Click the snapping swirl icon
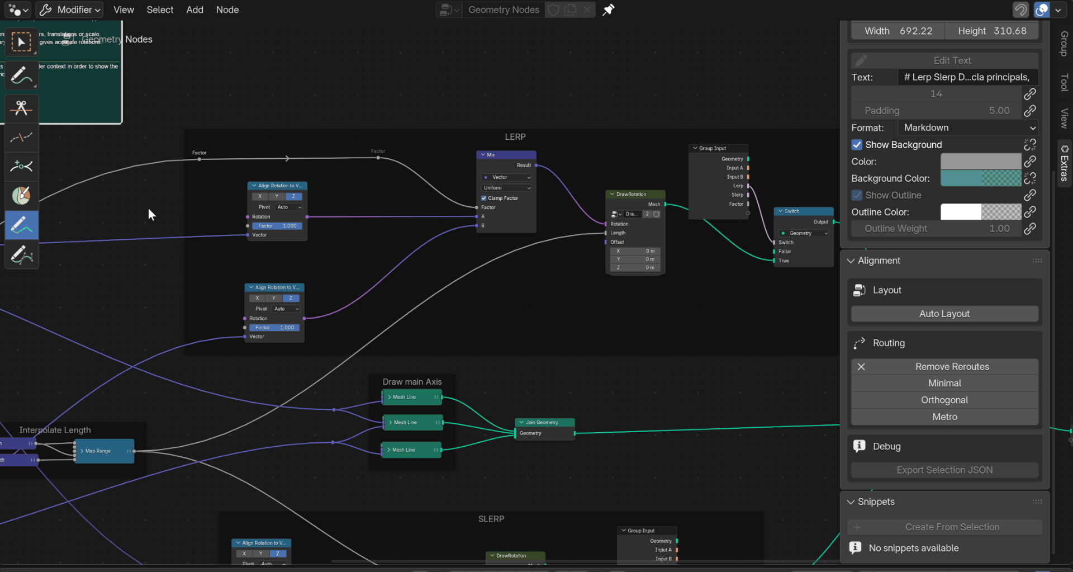1073x572 pixels. [x=1020, y=10]
